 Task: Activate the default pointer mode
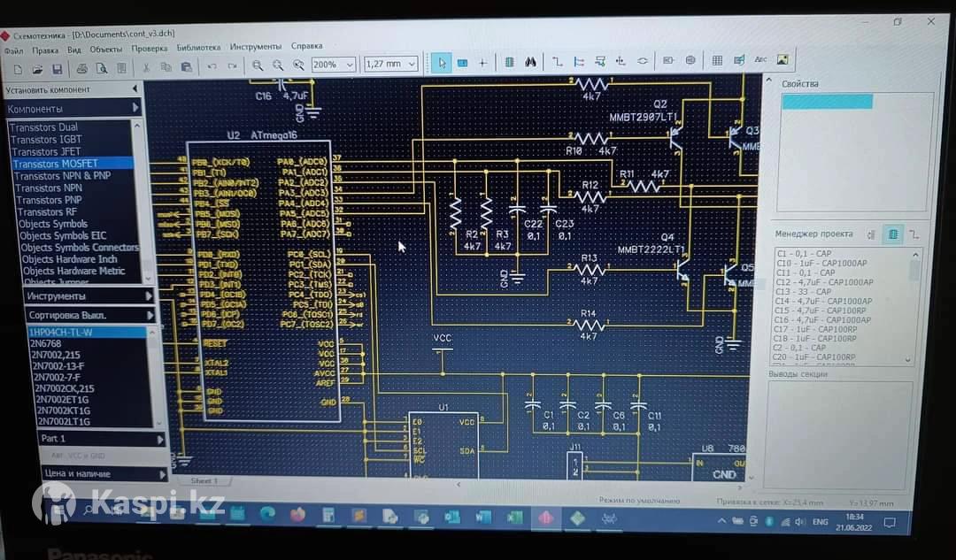pos(442,63)
